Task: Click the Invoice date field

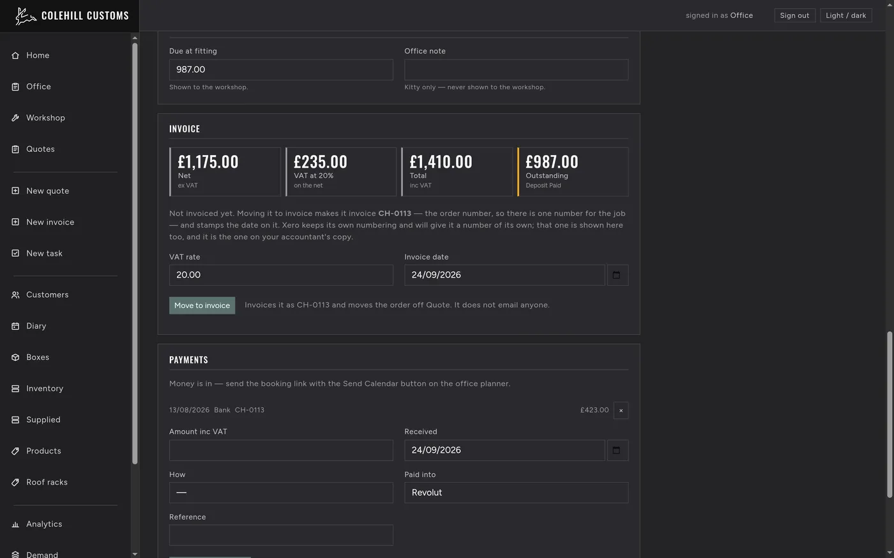Action: tap(504, 275)
